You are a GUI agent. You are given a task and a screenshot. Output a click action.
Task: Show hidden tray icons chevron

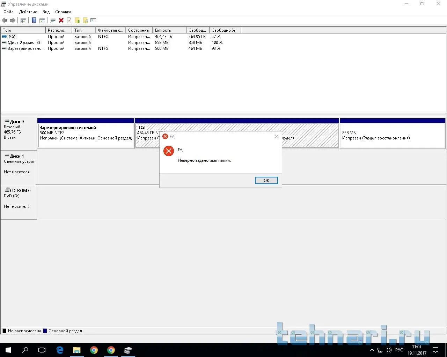[x=372, y=350]
